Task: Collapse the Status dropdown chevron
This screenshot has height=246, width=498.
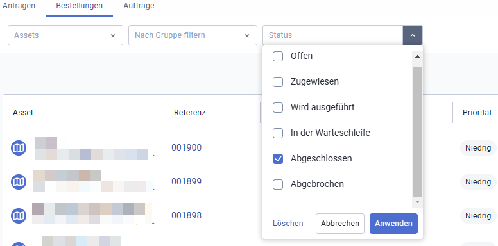Action: pyautogui.click(x=413, y=35)
